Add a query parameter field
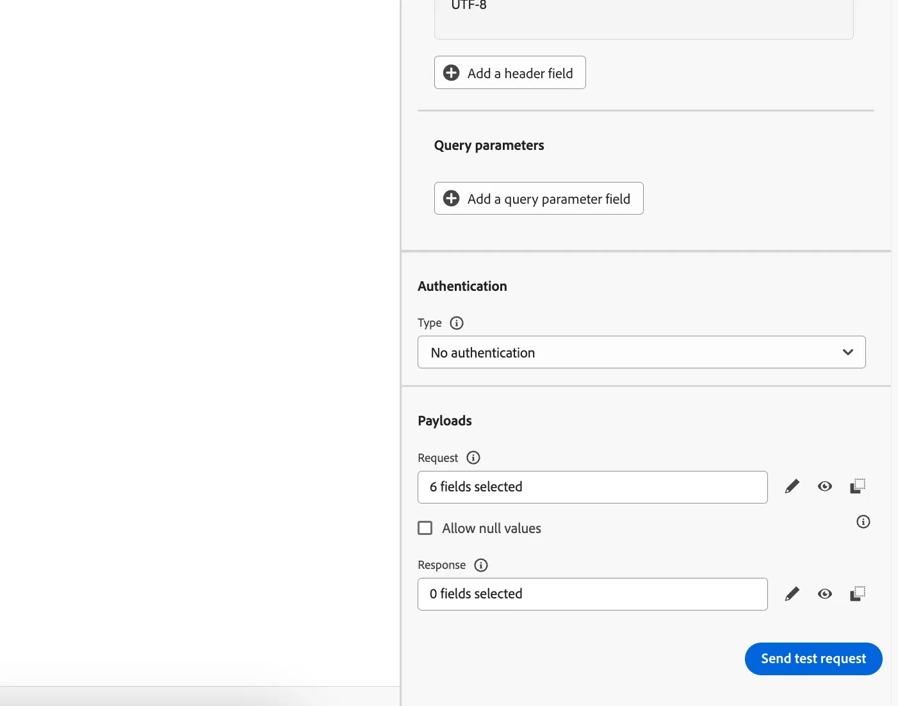This screenshot has height=706, width=898. coord(539,199)
